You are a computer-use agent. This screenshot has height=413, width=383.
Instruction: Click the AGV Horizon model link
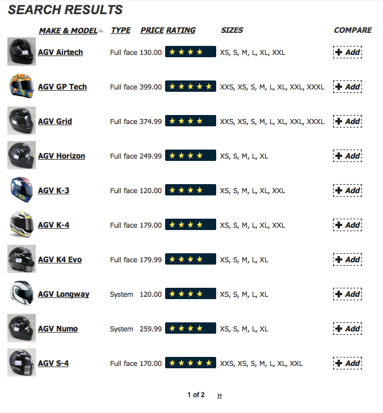point(61,156)
